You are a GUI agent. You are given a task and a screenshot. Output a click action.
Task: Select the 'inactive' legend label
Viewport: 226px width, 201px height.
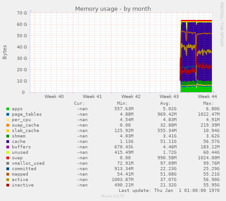coord(23,185)
